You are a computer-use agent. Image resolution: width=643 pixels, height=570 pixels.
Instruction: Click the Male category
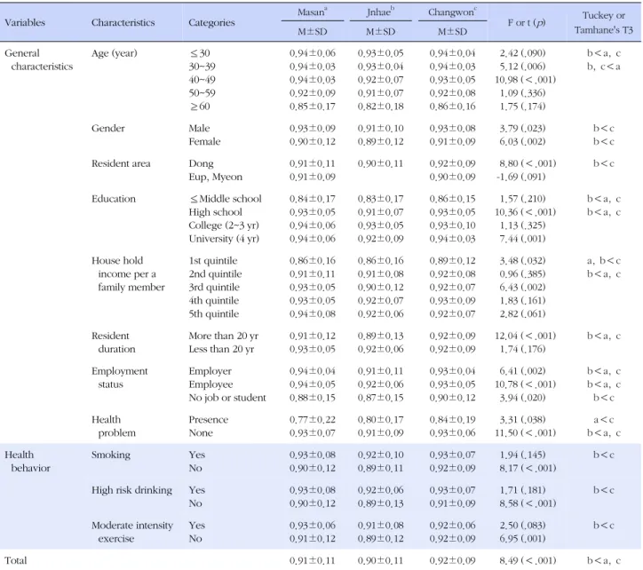[199, 129]
